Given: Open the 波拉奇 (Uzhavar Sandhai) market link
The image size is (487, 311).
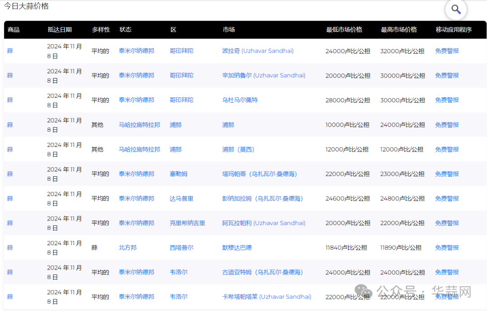Looking at the screenshot, I should click(x=258, y=51).
